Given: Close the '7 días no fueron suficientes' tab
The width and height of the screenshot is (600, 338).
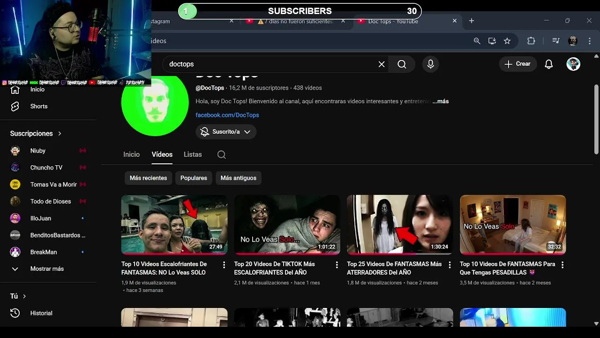Looking at the screenshot, I should pos(343,21).
